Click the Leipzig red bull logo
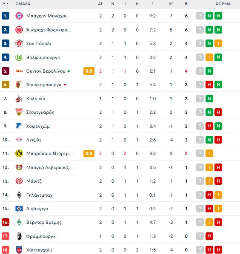Viewport: 240px width, 254px height. pyautogui.click(x=19, y=140)
